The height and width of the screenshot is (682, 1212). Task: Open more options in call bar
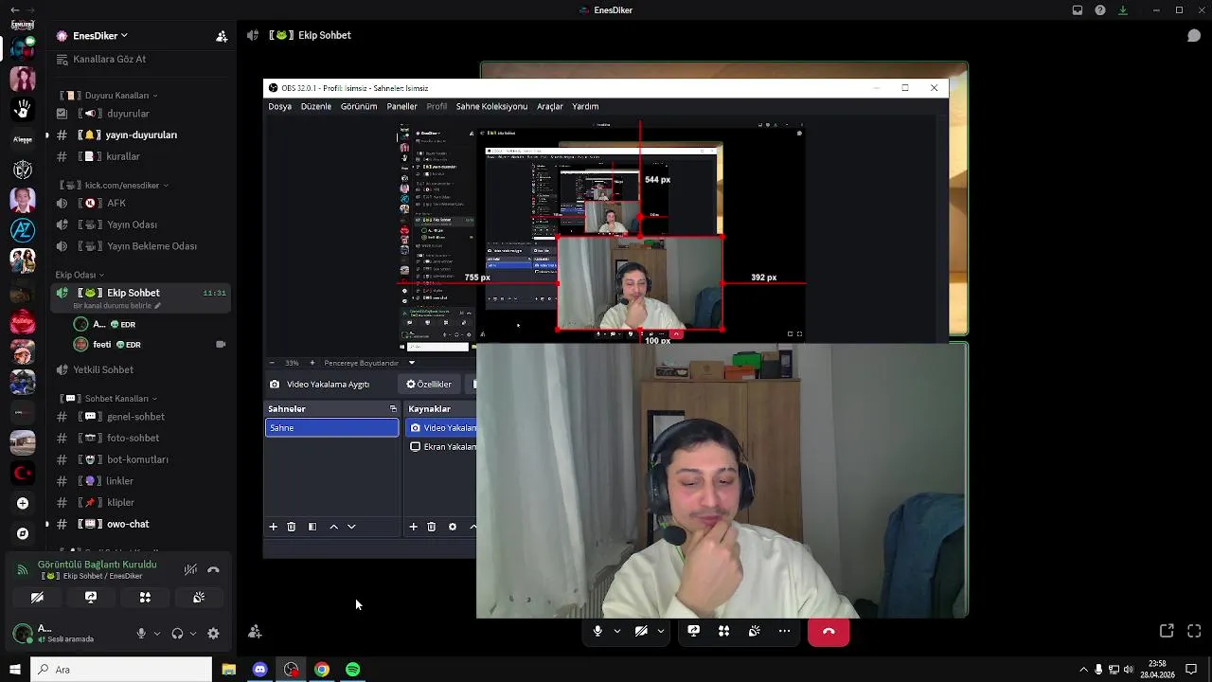[784, 631]
